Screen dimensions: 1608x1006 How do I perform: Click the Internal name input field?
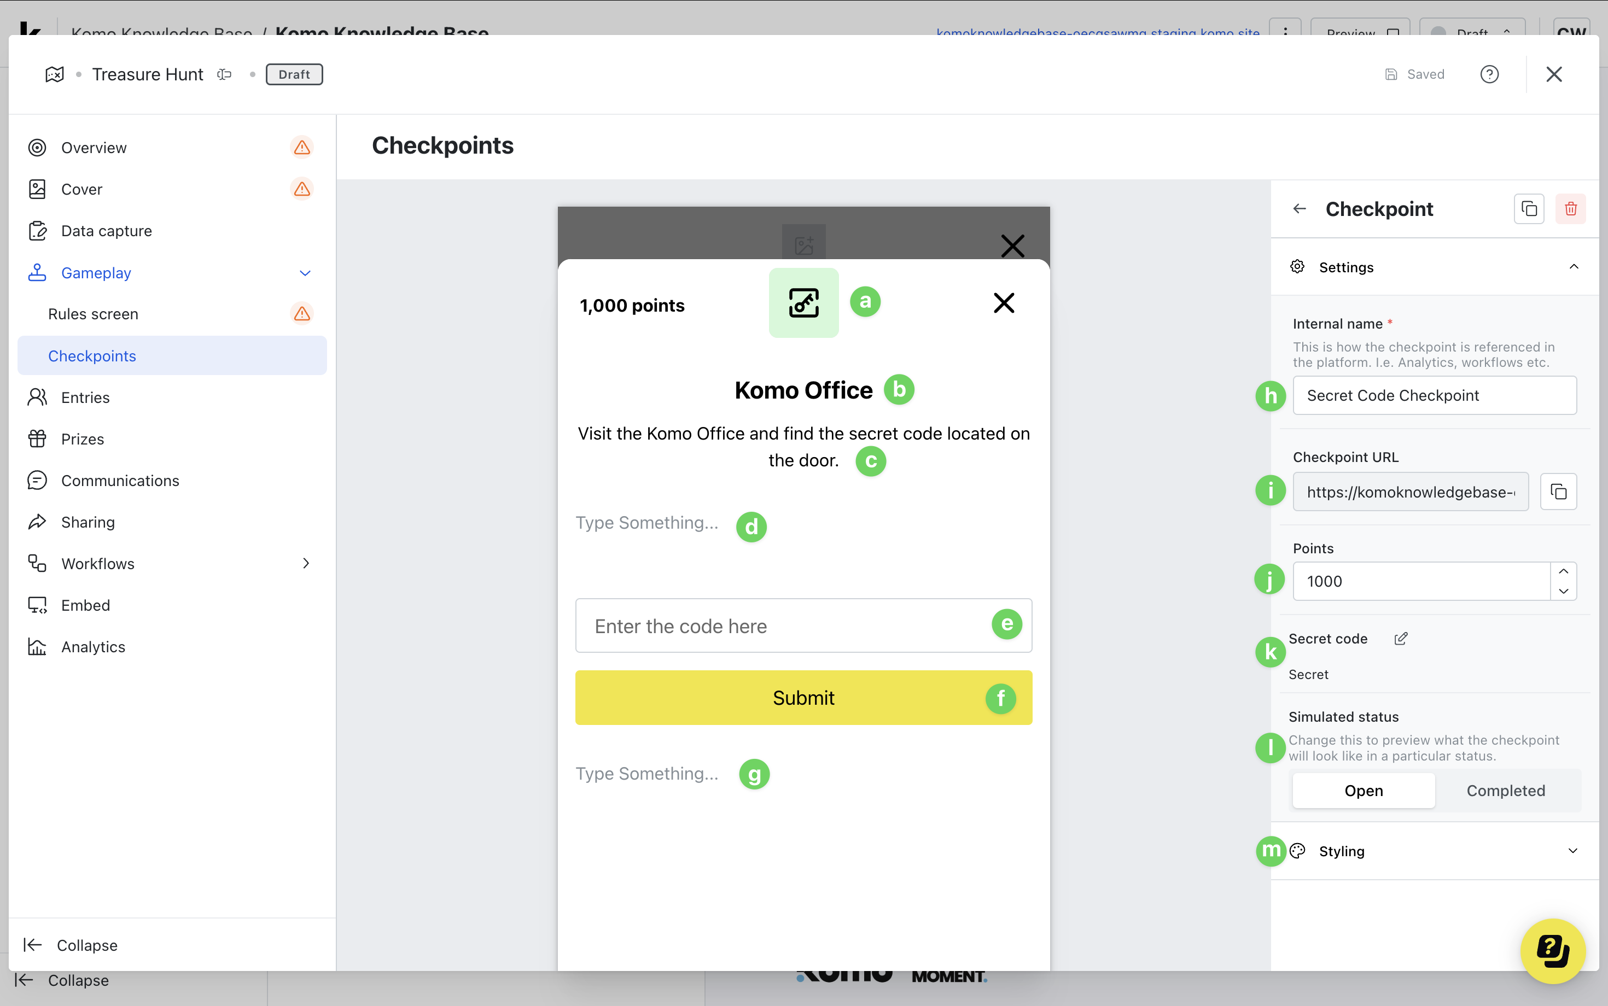coord(1434,395)
